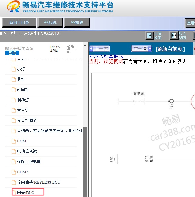Open the 小灯 tree item
The image size is (195, 197).
point(21,69)
